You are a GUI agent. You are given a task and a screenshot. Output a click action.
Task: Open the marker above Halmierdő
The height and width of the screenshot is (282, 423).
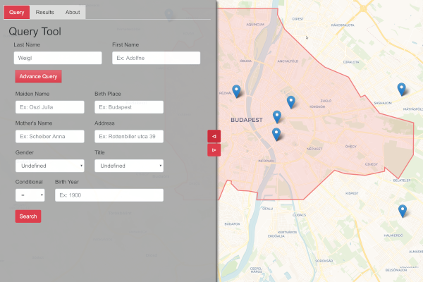click(403, 211)
